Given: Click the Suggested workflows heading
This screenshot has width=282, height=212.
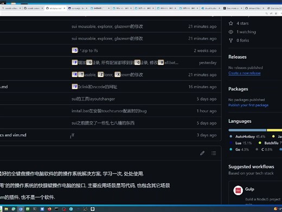Looking at the screenshot, I should click(251, 167).
